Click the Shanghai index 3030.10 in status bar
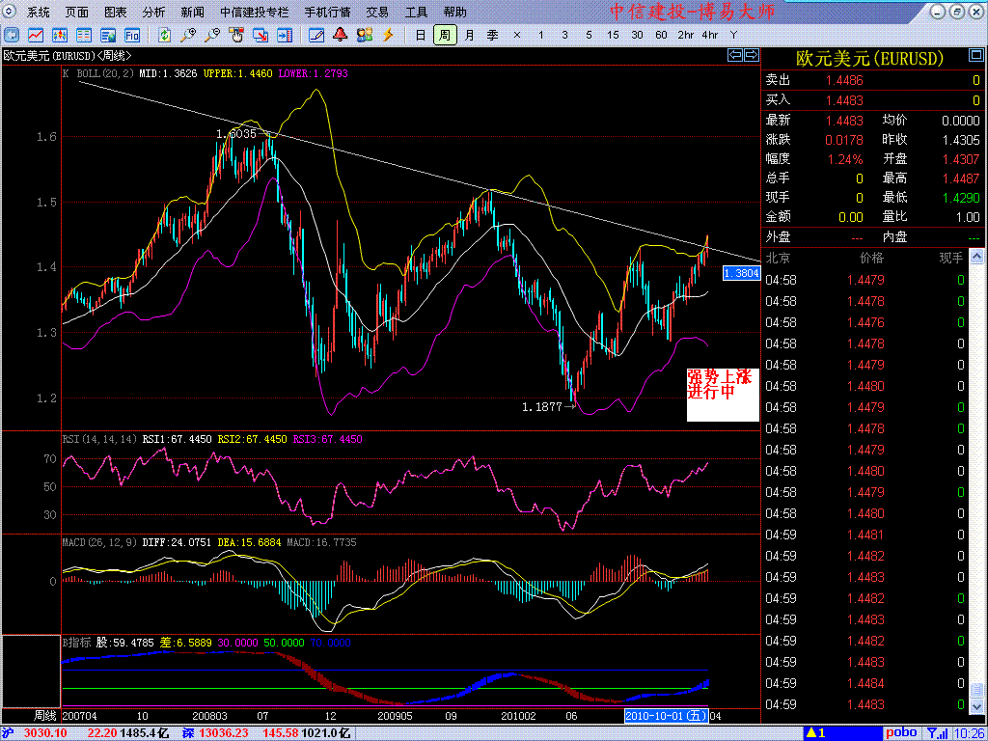This screenshot has width=988, height=741. (x=44, y=733)
